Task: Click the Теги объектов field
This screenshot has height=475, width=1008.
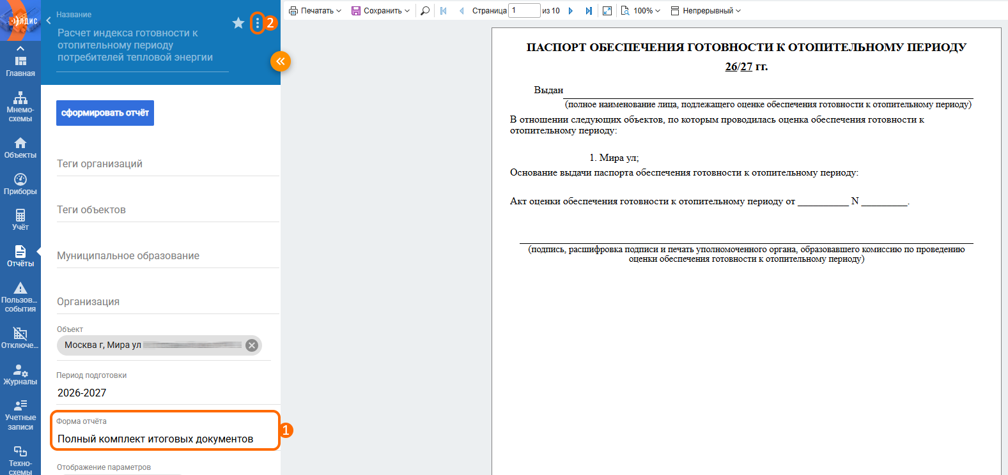Action: coord(167,210)
